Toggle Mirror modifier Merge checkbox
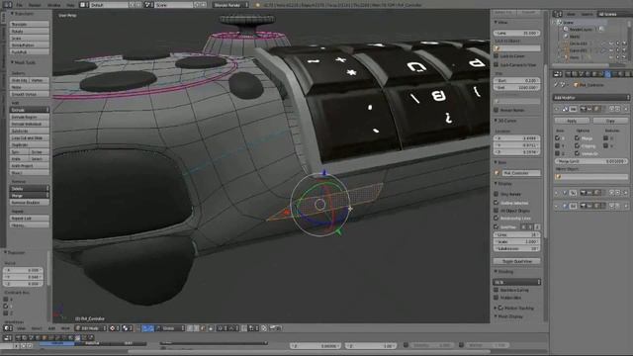This screenshot has height=356, width=633. (x=577, y=138)
